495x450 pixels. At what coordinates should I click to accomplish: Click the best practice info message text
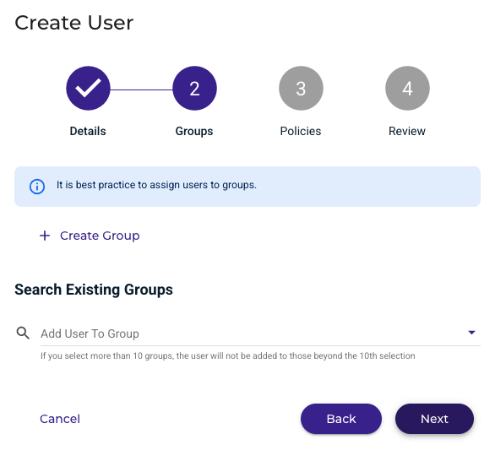(156, 185)
